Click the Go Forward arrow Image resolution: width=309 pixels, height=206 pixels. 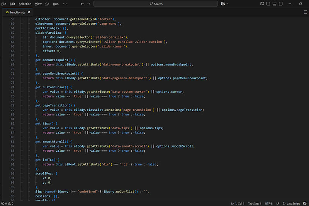click(89, 3)
